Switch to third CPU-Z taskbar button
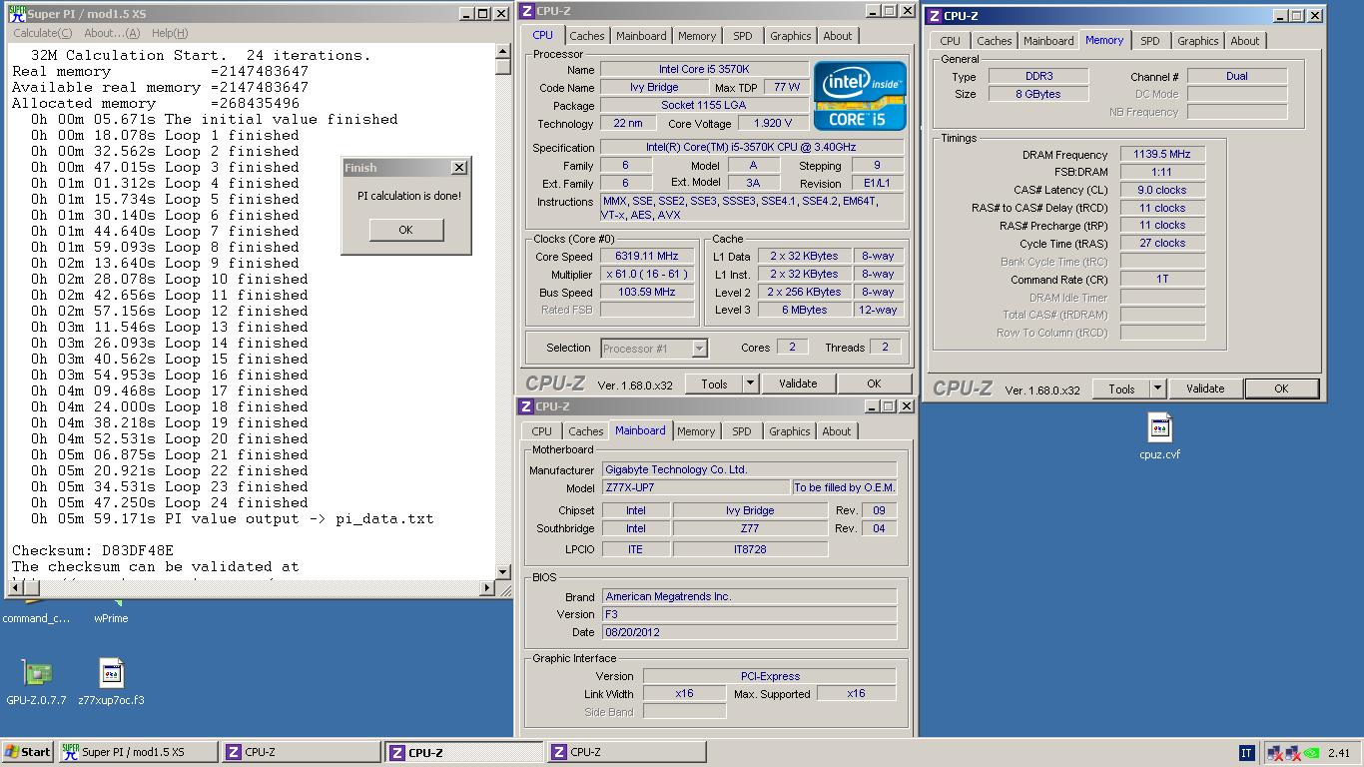The height and width of the screenshot is (767, 1364). click(626, 752)
